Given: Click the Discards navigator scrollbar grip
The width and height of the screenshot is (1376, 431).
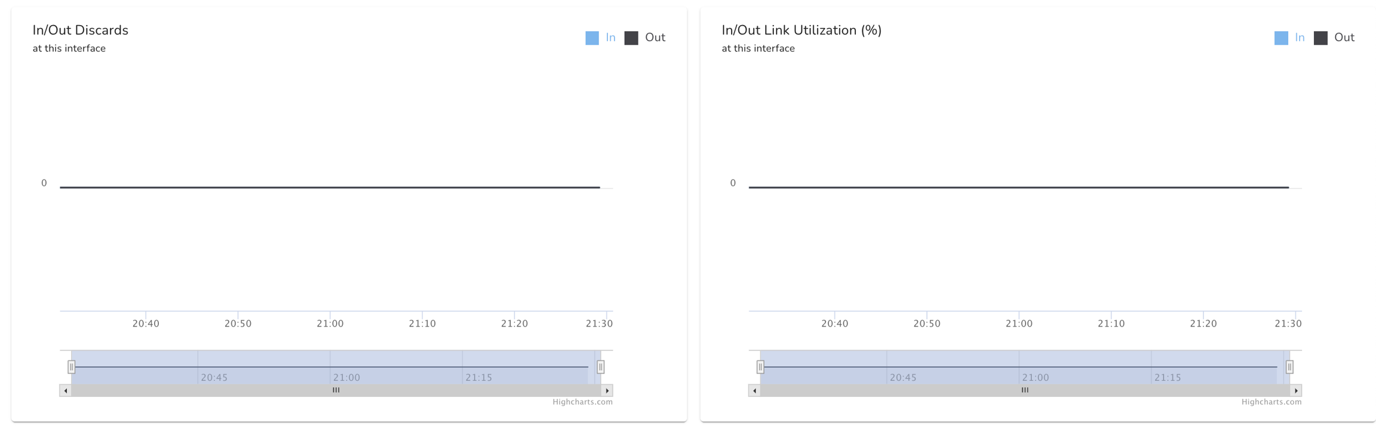Looking at the screenshot, I should click(x=336, y=390).
